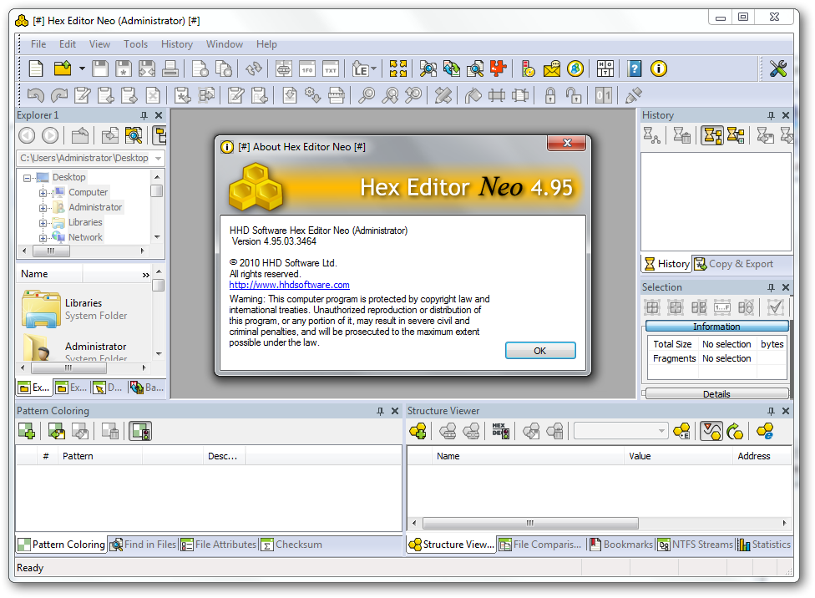The width and height of the screenshot is (815, 598).
Task: Open the Explorer path combo box dropdown
Action: coord(159,158)
